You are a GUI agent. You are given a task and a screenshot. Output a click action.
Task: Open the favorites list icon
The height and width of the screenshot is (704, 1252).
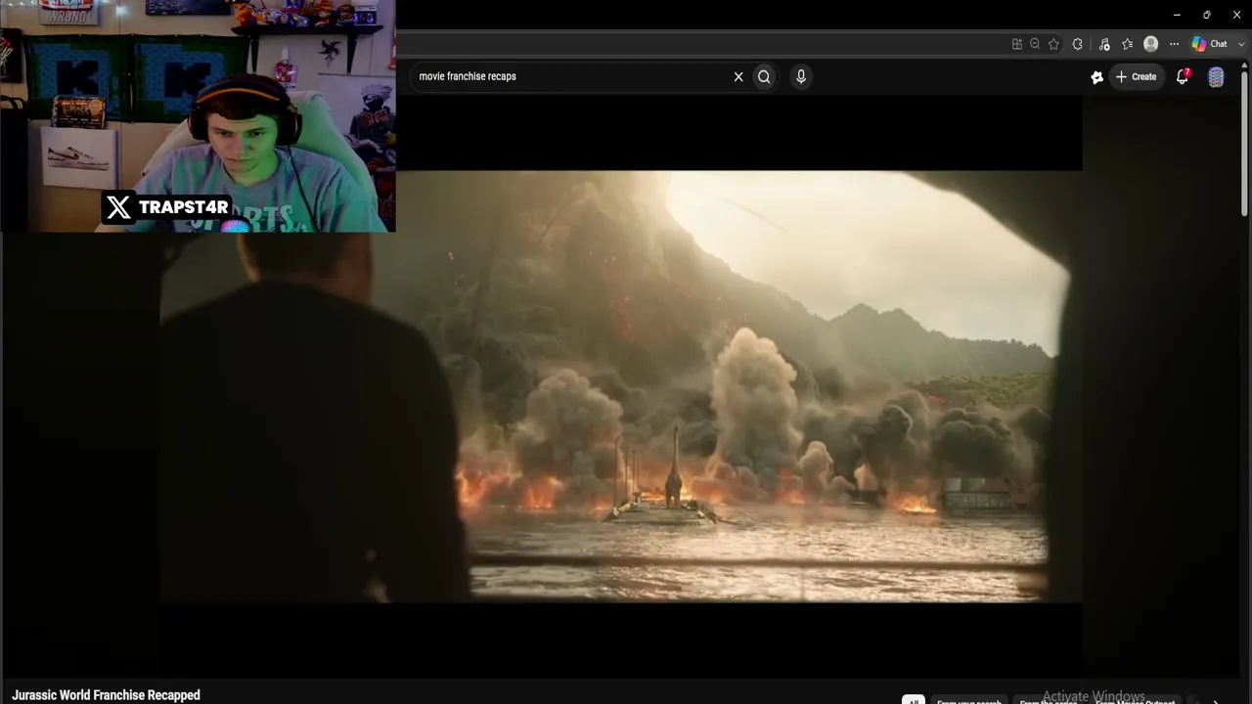(x=1128, y=44)
